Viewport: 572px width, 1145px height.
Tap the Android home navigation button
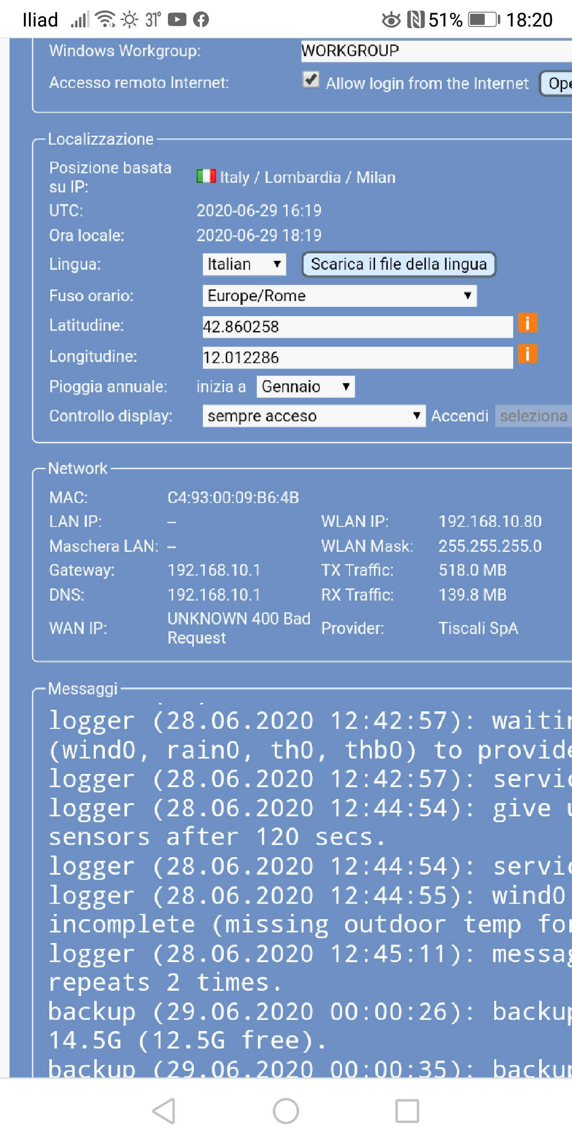286,1111
